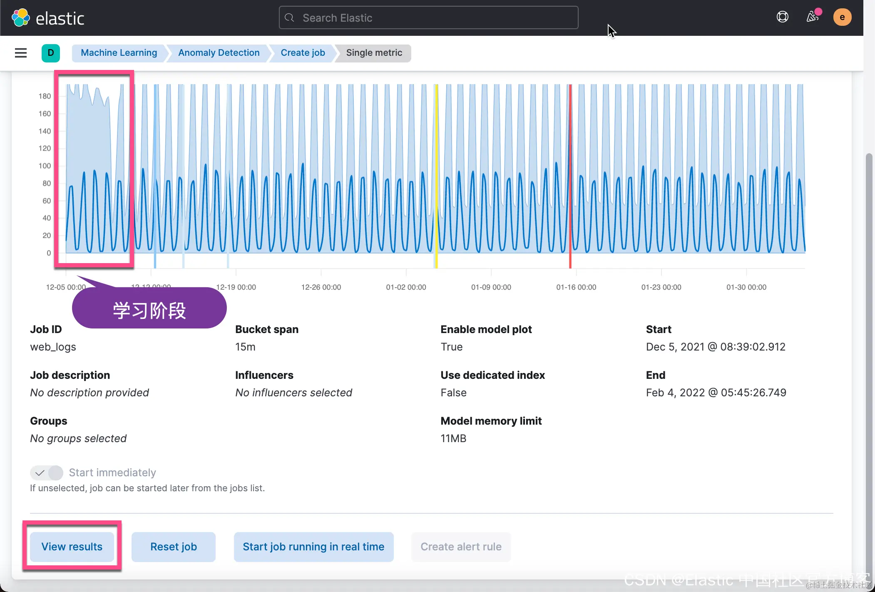Screen dimensions: 875x592
Task: Click the View results button
Action: (x=72, y=547)
